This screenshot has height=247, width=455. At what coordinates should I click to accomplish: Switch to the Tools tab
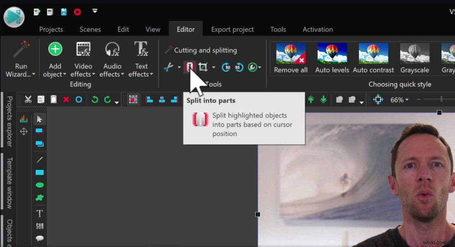pyautogui.click(x=278, y=30)
